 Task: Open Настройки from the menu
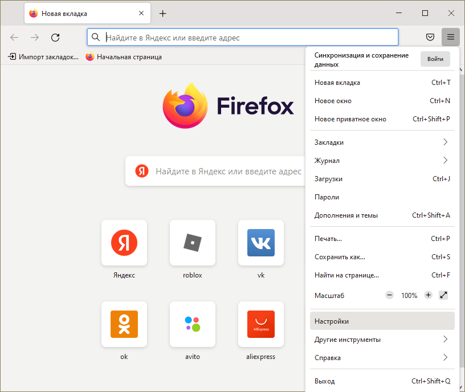(382, 321)
